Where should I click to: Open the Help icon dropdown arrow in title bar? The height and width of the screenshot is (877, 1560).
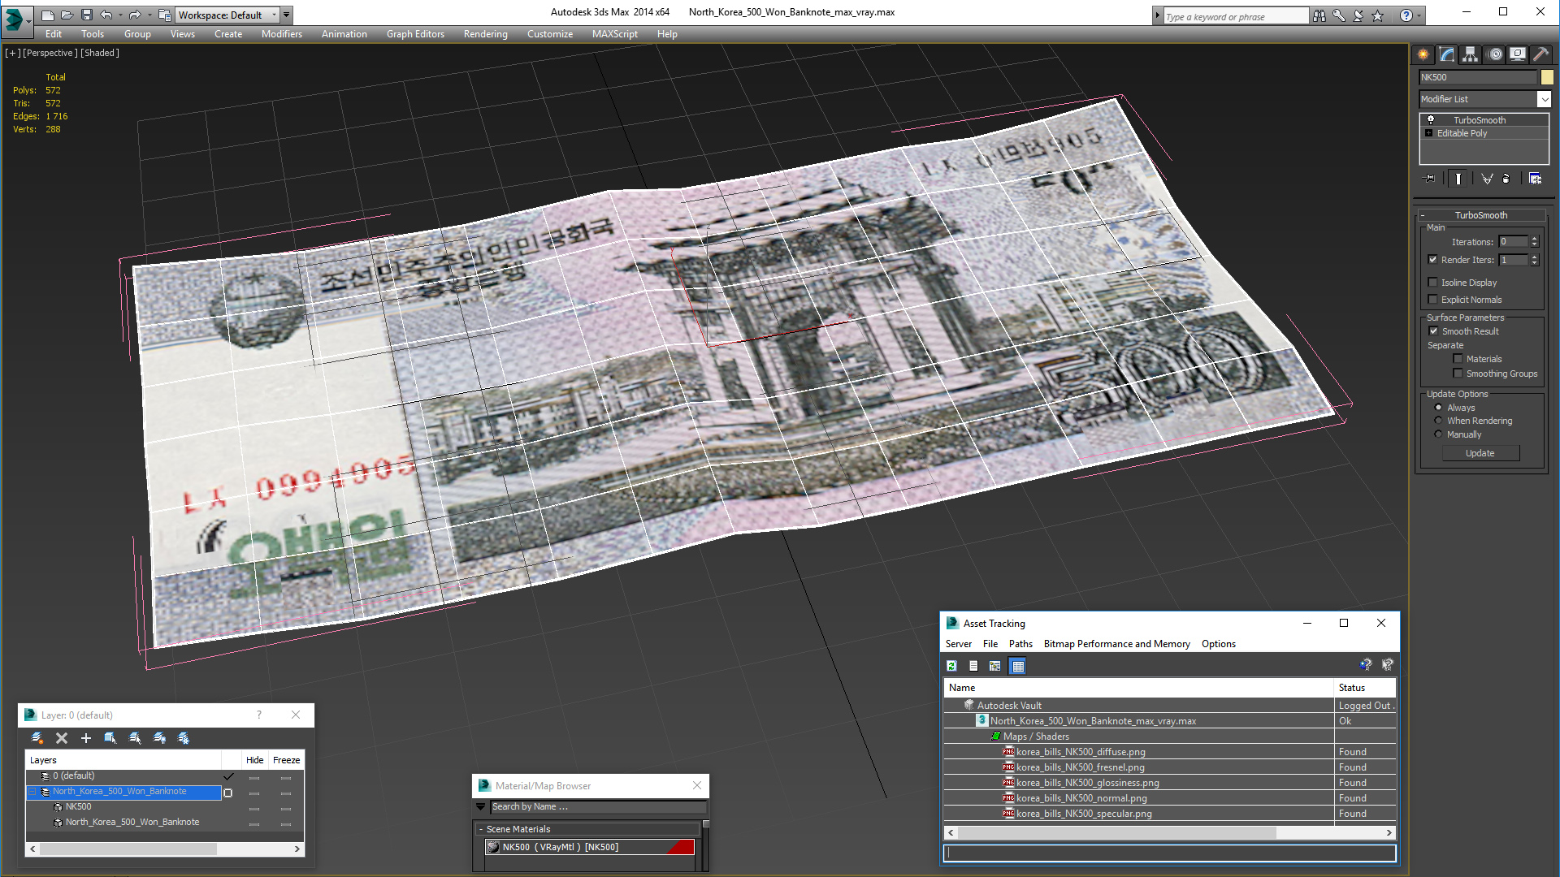point(1419,15)
